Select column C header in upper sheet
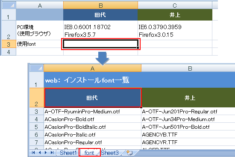The image size is (235, 157). (x=175, y=6)
